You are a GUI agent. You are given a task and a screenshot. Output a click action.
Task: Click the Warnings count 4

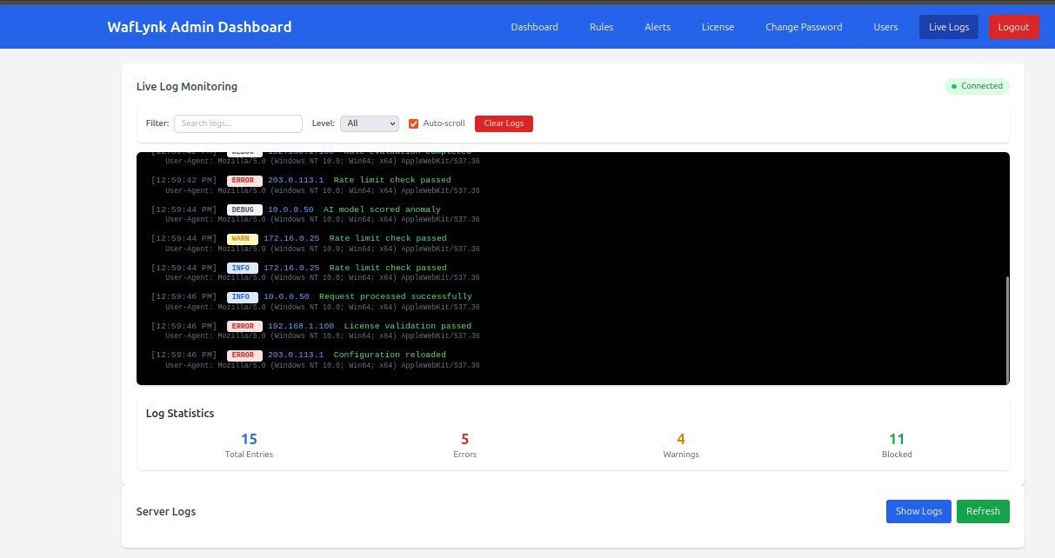click(681, 439)
